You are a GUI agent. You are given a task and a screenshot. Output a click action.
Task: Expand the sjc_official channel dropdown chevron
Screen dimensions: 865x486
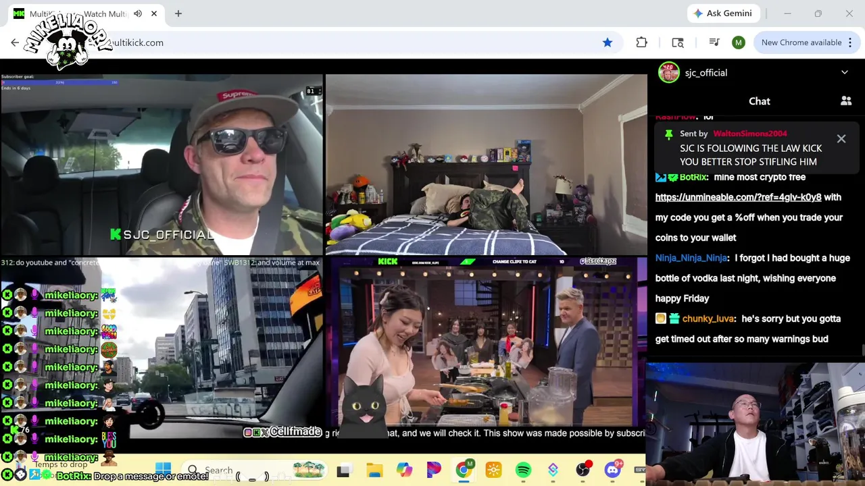(845, 72)
